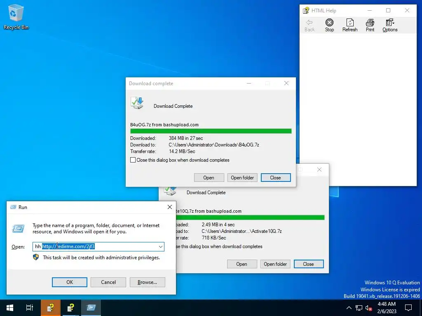Toggle close-dialog checkbox for B4uOG.7z download

[133, 160]
